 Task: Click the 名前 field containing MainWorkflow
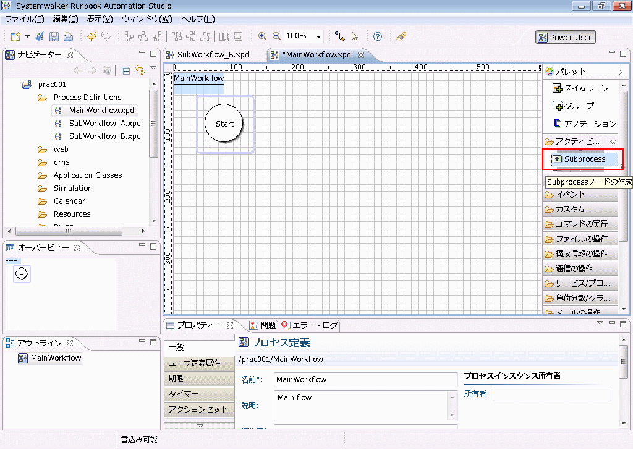click(366, 380)
